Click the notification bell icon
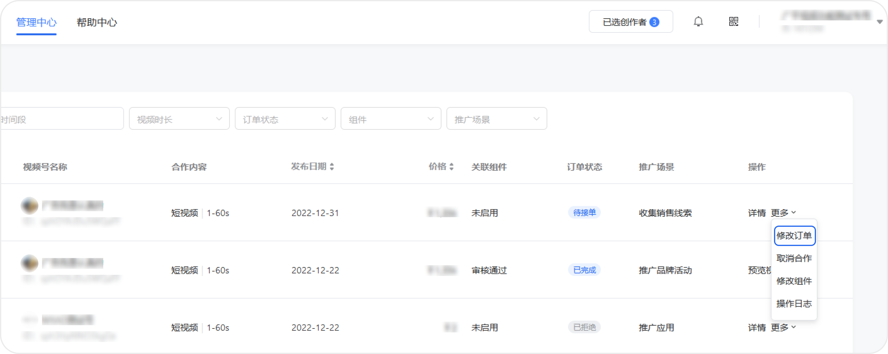The height and width of the screenshot is (354, 888). pos(698,22)
